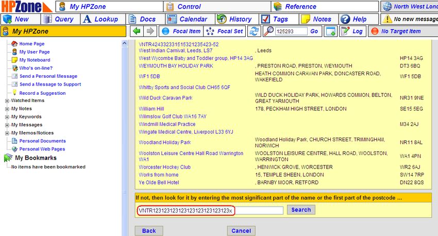Open My User Page
The height and width of the screenshot is (236, 438).
[x=35, y=52]
